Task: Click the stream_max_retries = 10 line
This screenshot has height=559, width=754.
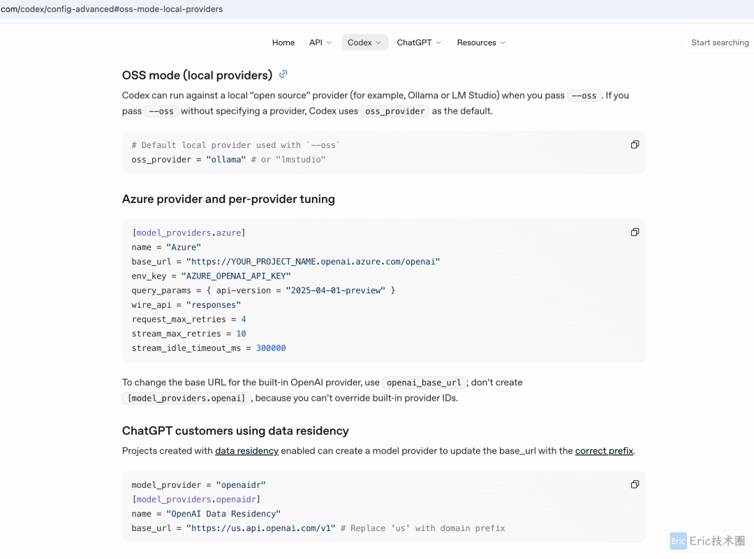Action: (x=188, y=334)
